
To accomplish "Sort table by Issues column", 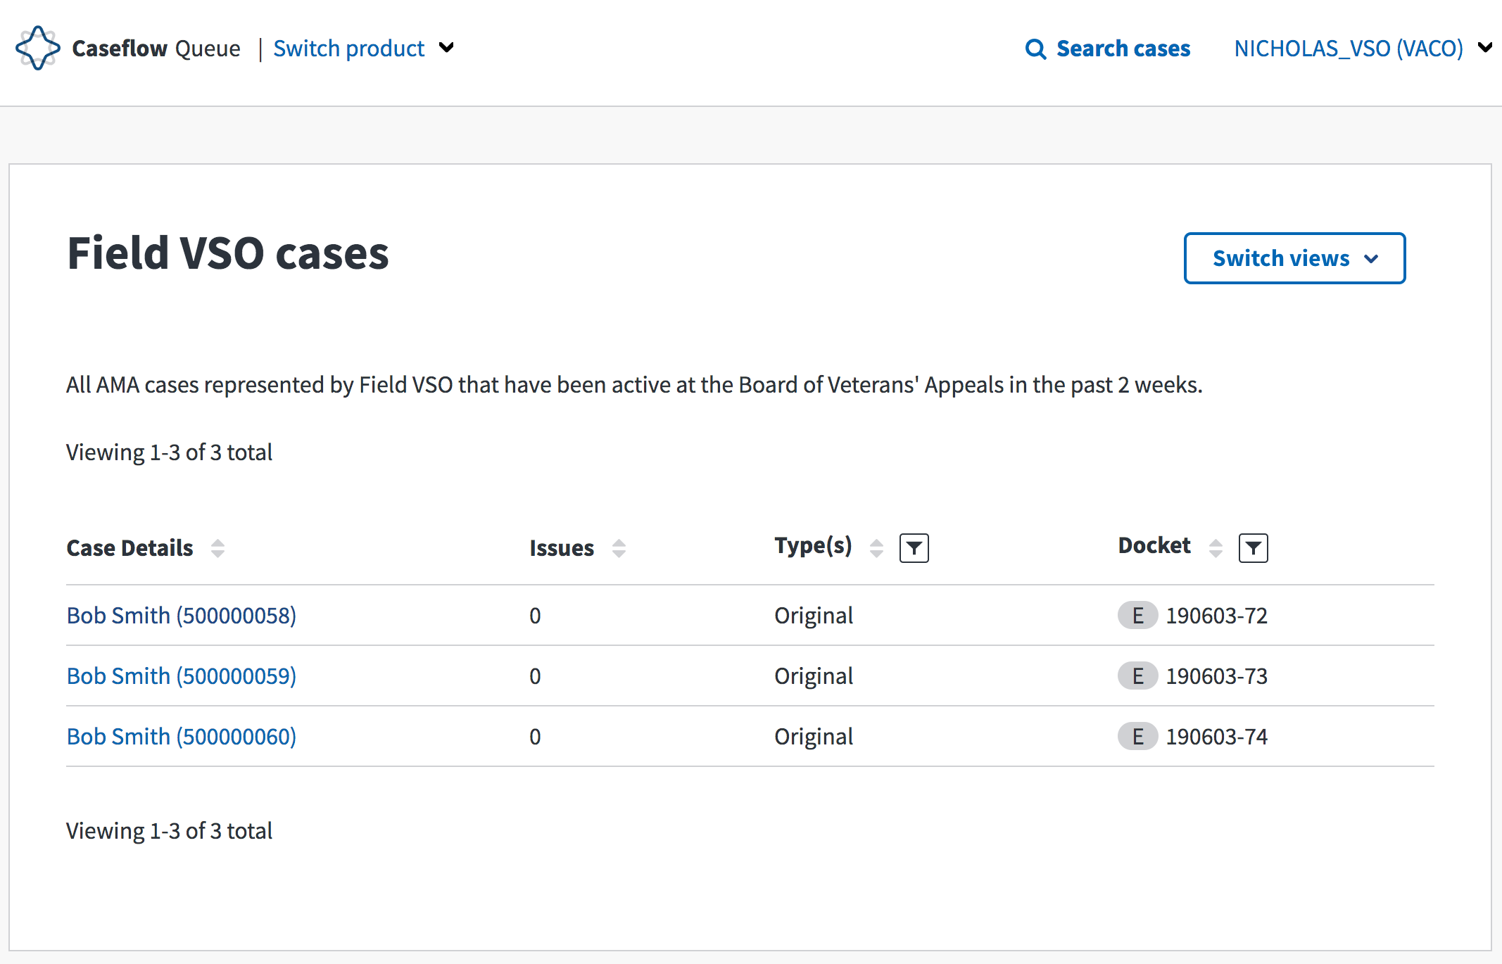I will click(x=619, y=548).
